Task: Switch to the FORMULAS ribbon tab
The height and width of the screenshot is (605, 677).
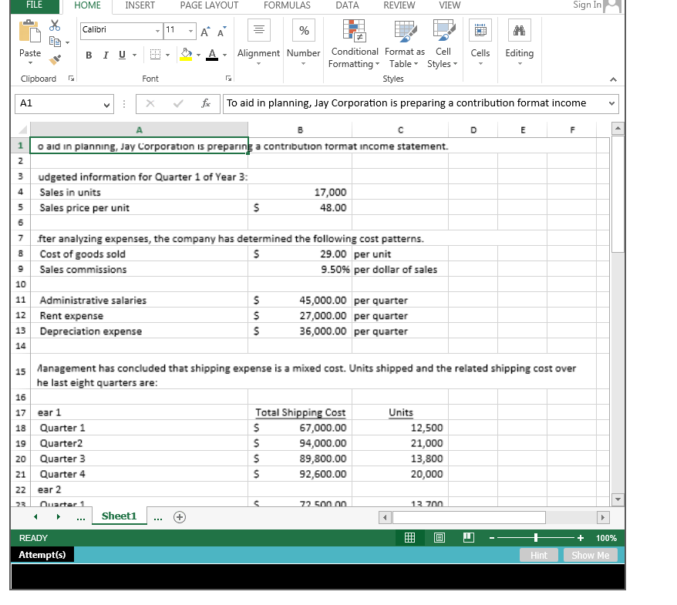Action: click(286, 5)
